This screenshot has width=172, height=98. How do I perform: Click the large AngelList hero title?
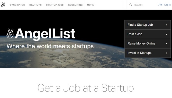coord(45,34)
